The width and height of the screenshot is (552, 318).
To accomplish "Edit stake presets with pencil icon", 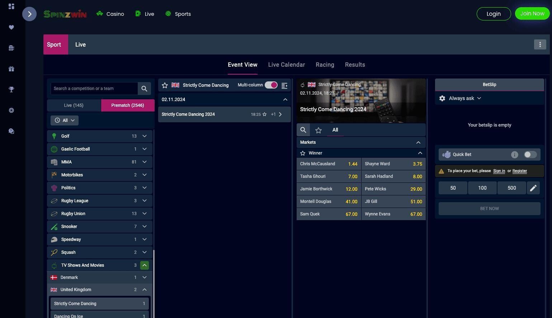I will [533, 188].
